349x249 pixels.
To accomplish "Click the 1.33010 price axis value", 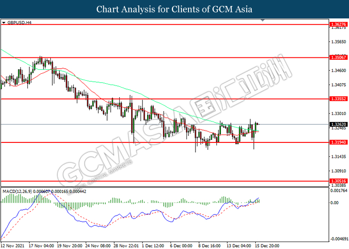I will [339, 114].
